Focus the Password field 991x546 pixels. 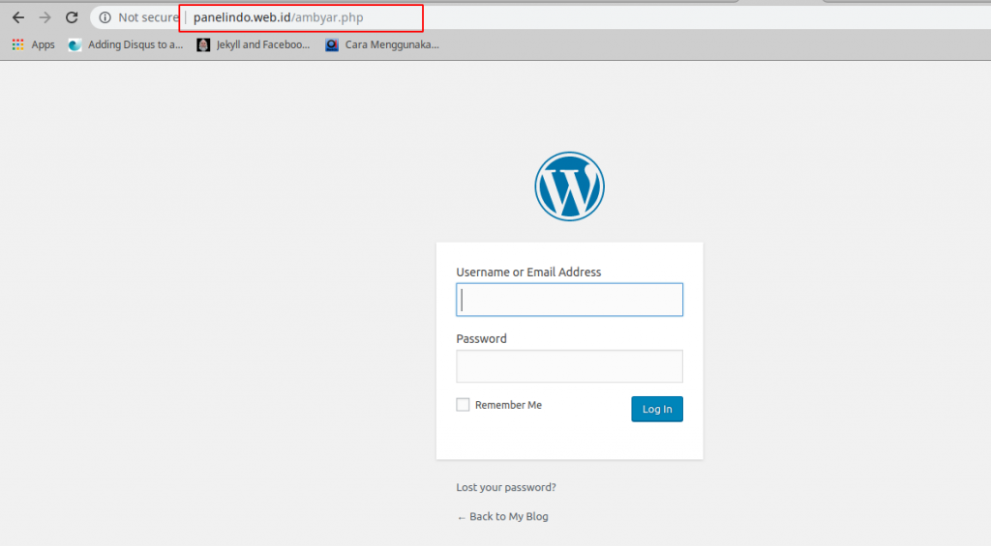pos(569,366)
